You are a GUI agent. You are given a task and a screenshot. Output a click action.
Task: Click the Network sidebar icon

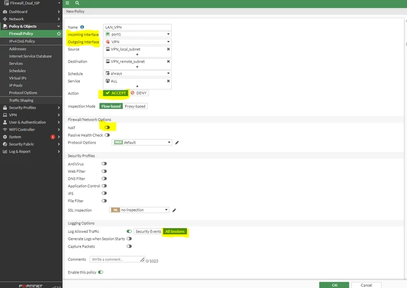[x=5, y=19]
